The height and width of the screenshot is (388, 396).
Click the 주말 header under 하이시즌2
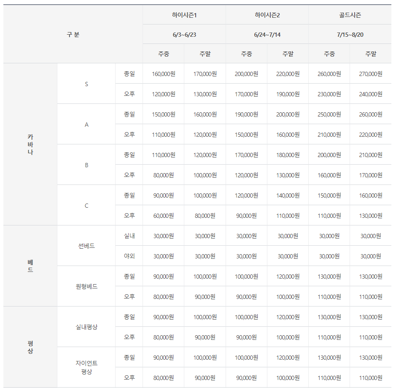(288, 54)
